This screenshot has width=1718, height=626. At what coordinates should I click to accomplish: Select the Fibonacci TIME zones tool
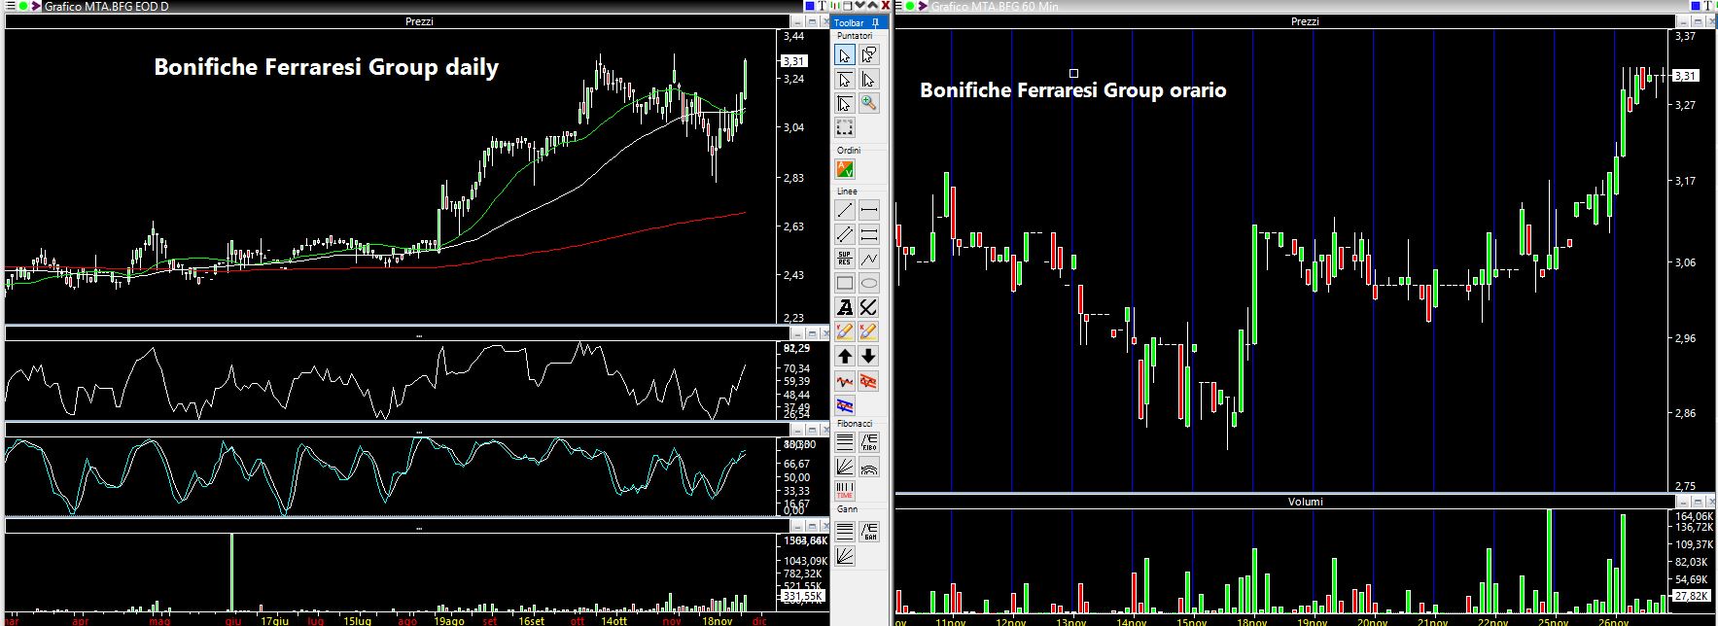[x=844, y=492]
